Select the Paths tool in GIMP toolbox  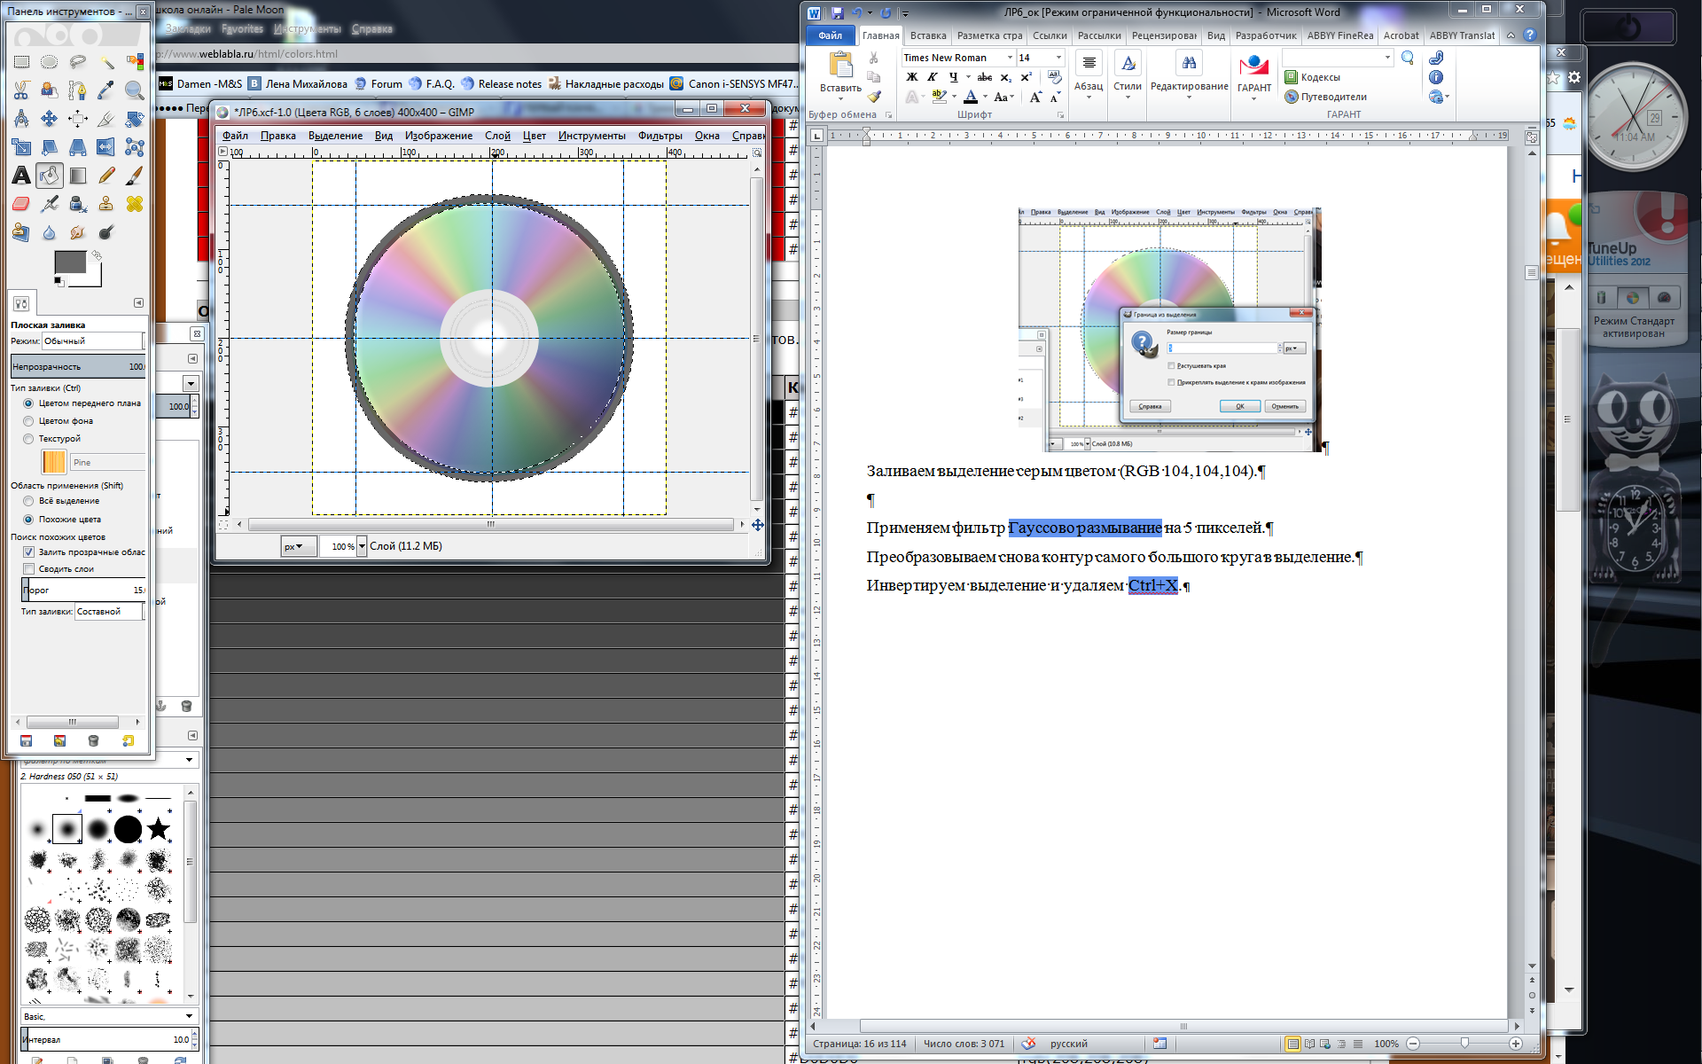click(78, 90)
